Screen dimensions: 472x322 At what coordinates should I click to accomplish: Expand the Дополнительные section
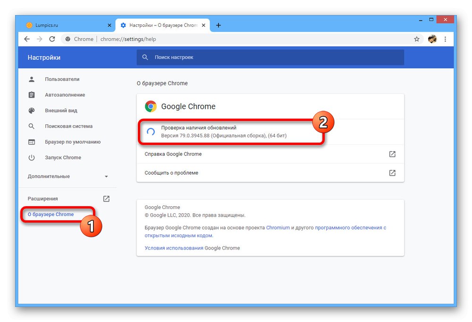[x=68, y=177]
